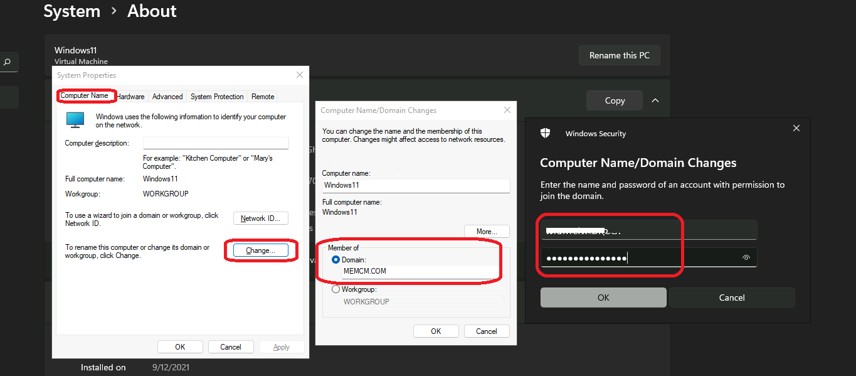856x376 pixels.
Task: Click the System breadcrumb link
Action: pyautogui.click(x=72, y=11)
